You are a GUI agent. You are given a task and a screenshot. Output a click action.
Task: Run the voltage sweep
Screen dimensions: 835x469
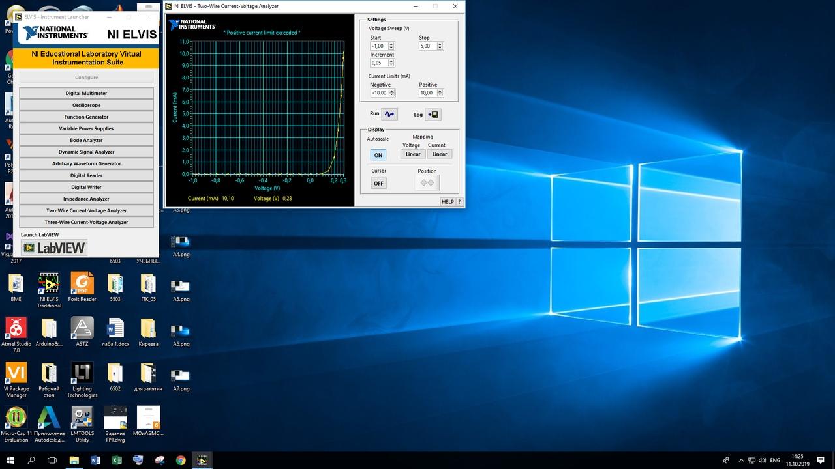coord(389,114)
